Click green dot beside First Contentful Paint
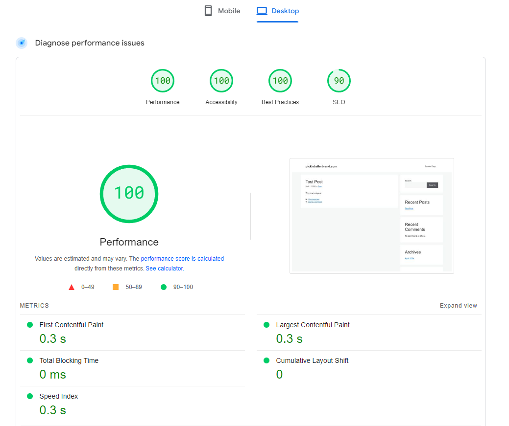Screen dimensions: 509x426 coord(30,325)
